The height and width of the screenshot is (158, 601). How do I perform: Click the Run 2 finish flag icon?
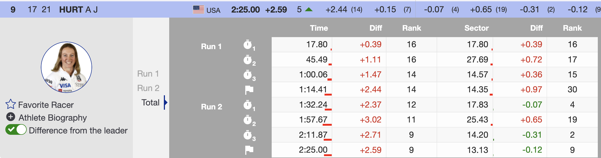tap(249, 150)
